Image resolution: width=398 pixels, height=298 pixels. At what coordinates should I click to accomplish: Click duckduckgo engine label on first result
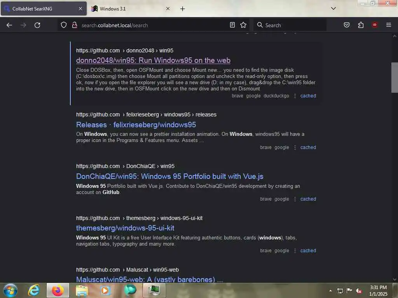(x=276, y=96)
